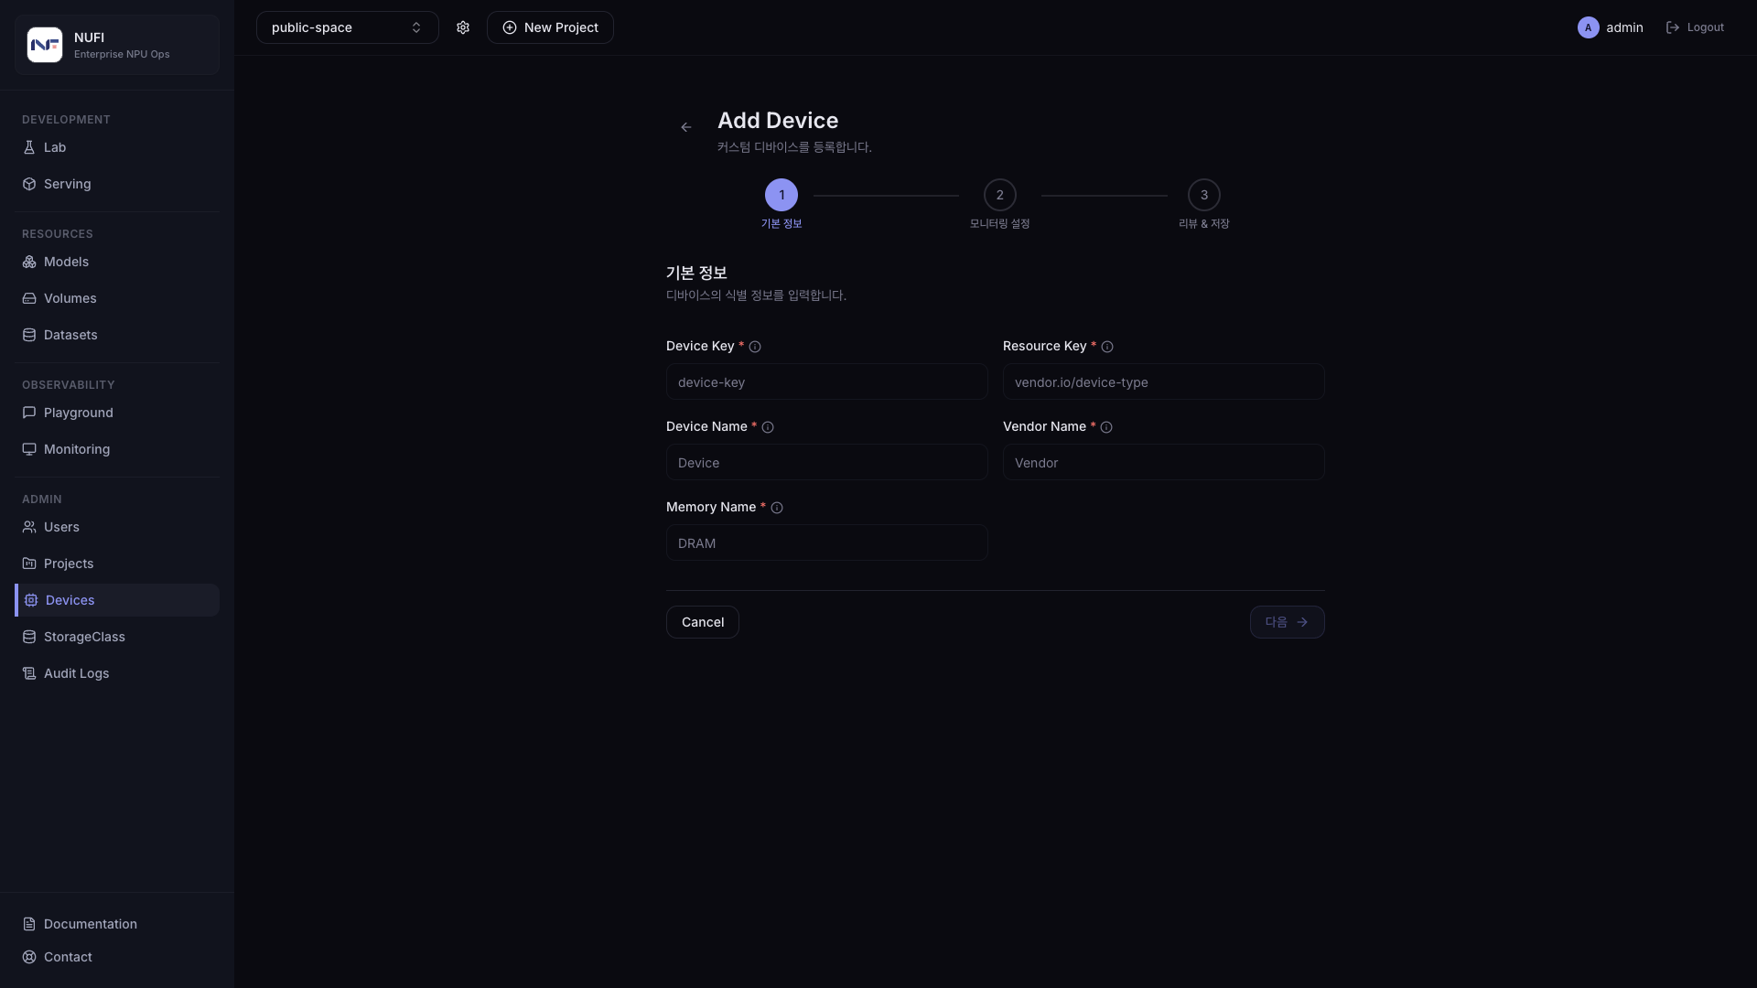Click the admin avatar icon
The width and height of the screenshot is (1757, 988).
coord(1589,27)
